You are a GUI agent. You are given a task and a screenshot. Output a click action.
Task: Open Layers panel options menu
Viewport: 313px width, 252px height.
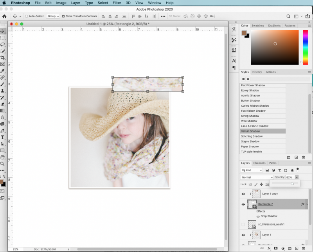click(309, 163)
